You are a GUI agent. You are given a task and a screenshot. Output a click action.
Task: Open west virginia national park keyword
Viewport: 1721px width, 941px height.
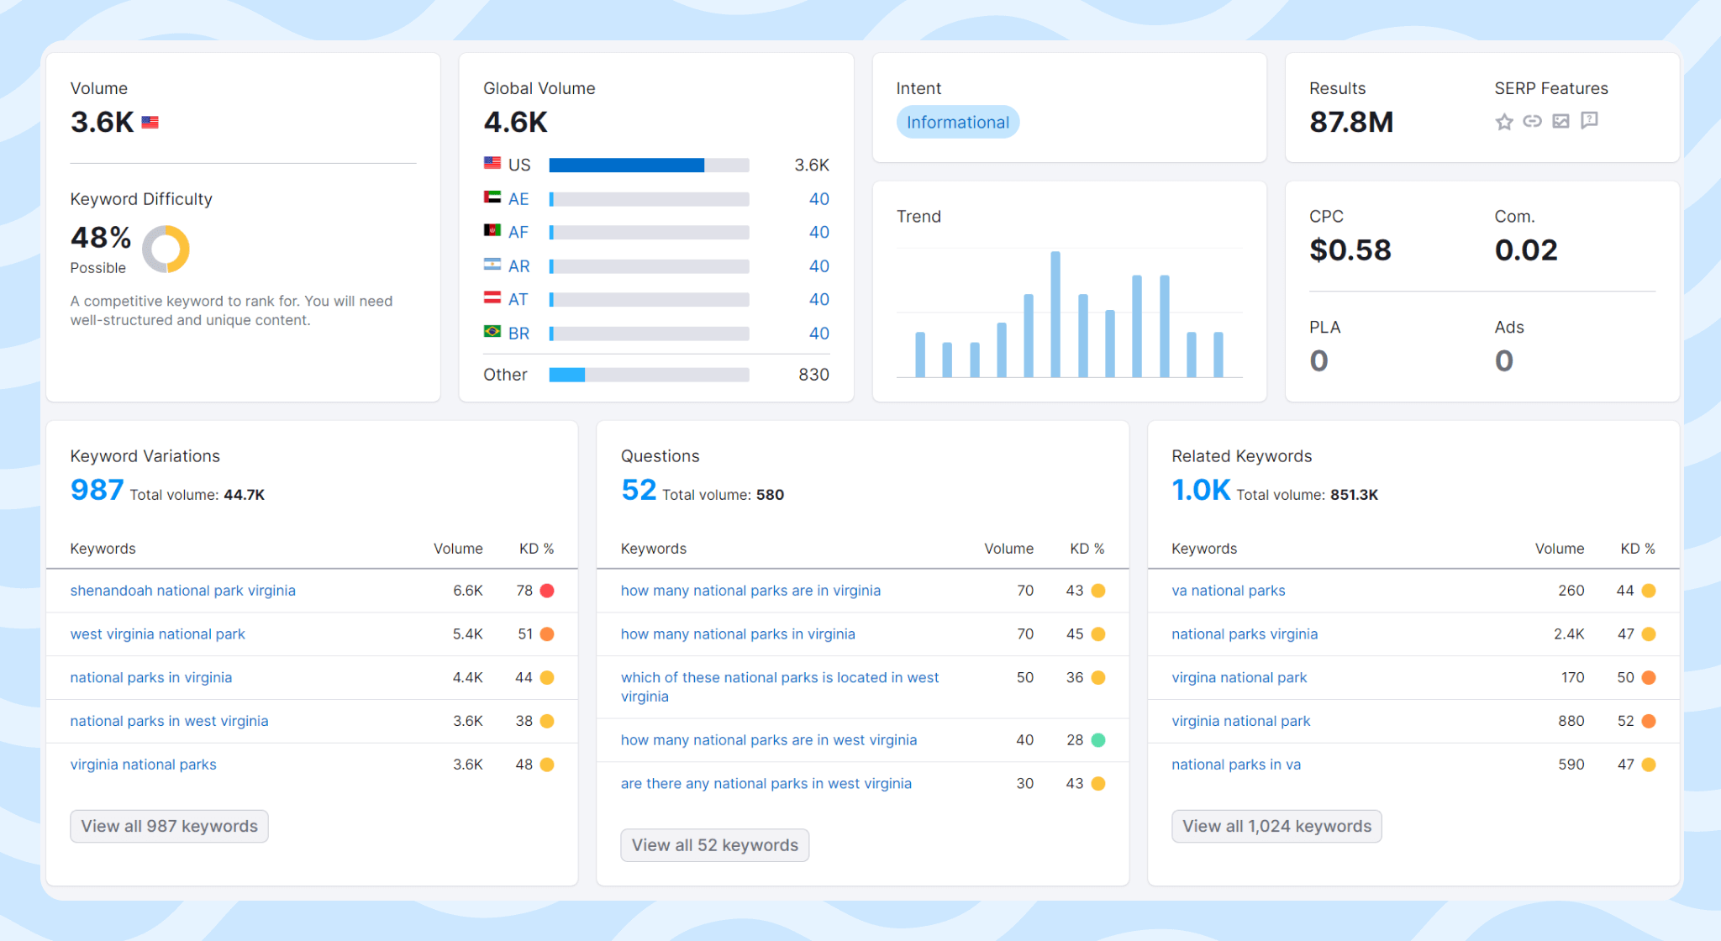[158, 634]
